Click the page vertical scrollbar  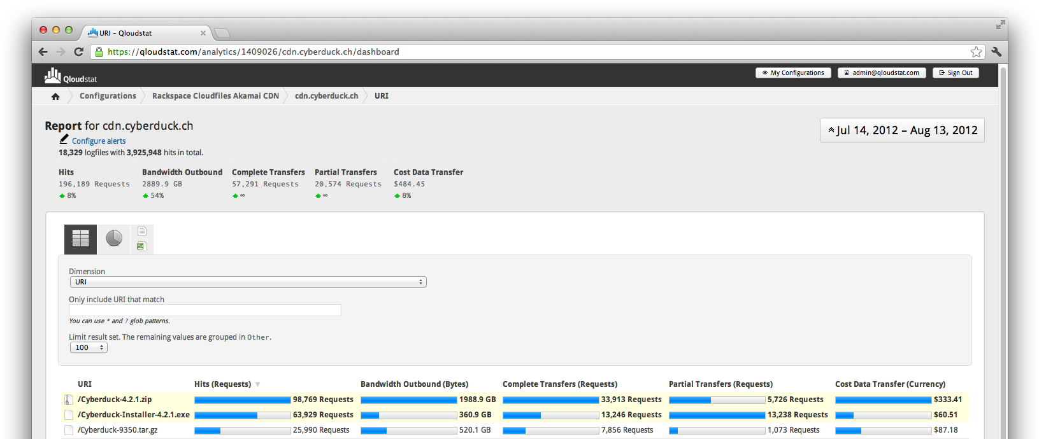pos(1003,251)
